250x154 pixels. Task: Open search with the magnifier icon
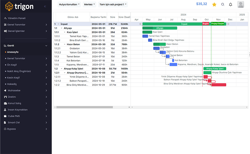(x=223, y=5)
